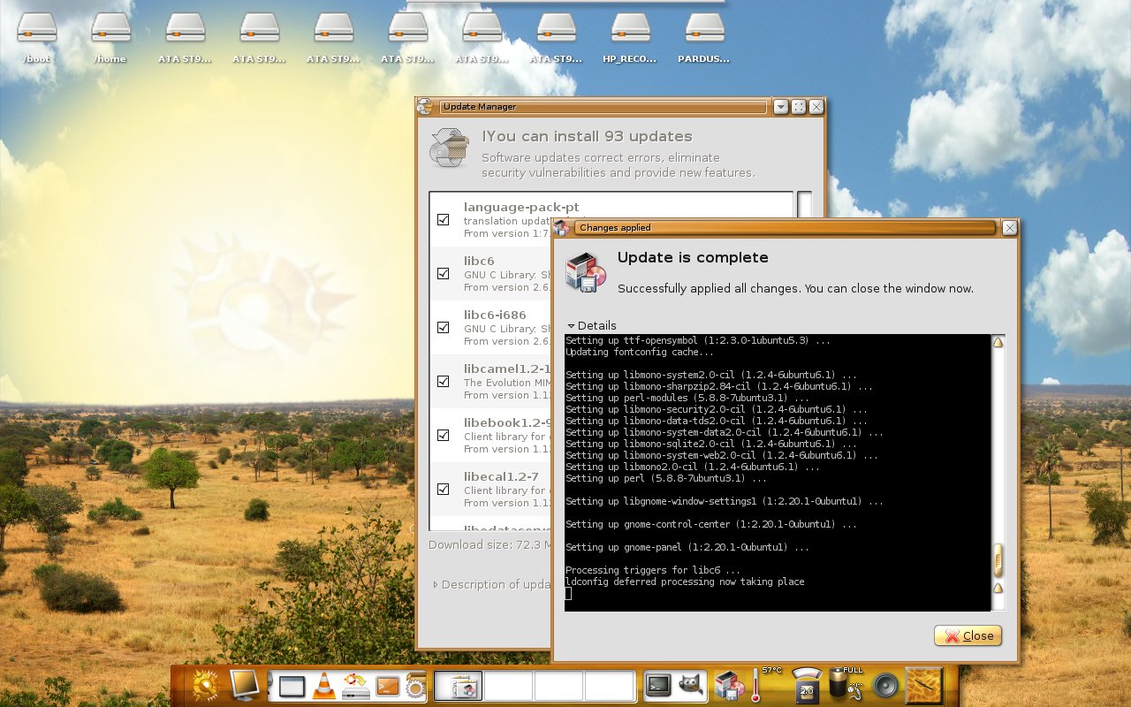The image size is (1131, 707).
Task: Open the sun-shaped main menu in the dock
Action: [x=205, y=685]
